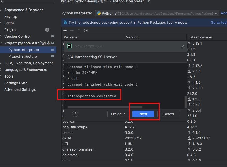Click the Previous button
227x167 pixels.
pos(118,114)
